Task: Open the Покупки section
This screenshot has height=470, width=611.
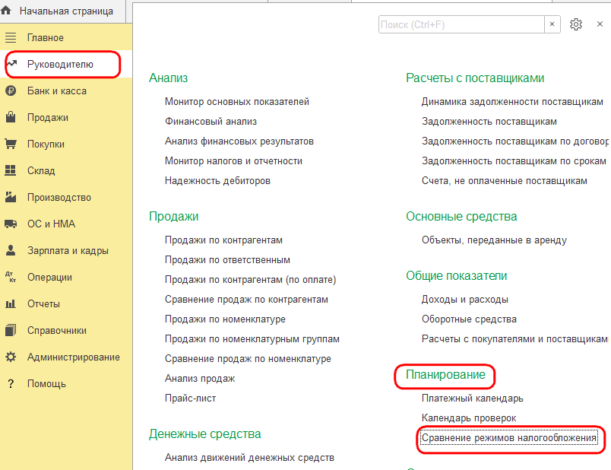Action: (46, 144)
